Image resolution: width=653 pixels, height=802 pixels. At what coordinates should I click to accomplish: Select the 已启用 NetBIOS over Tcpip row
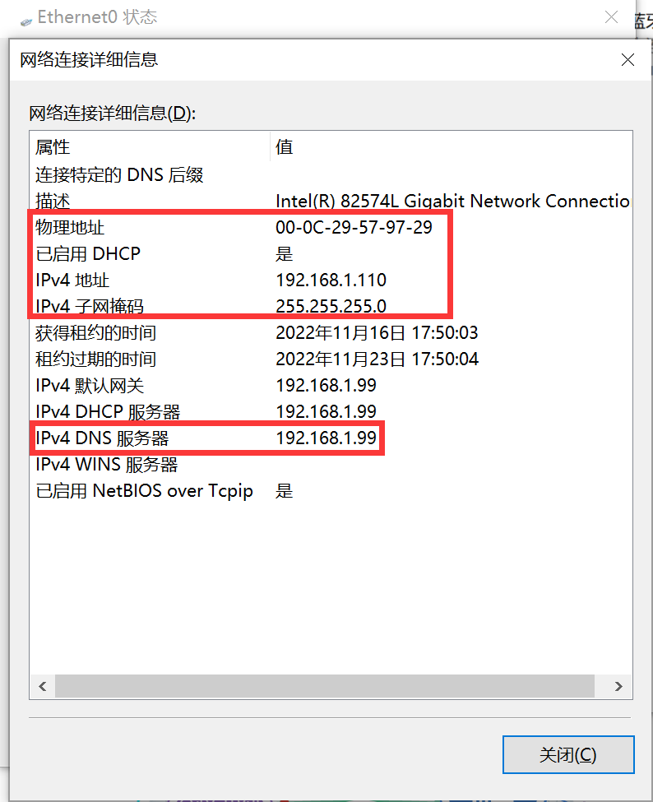click(x=144, y=491)
